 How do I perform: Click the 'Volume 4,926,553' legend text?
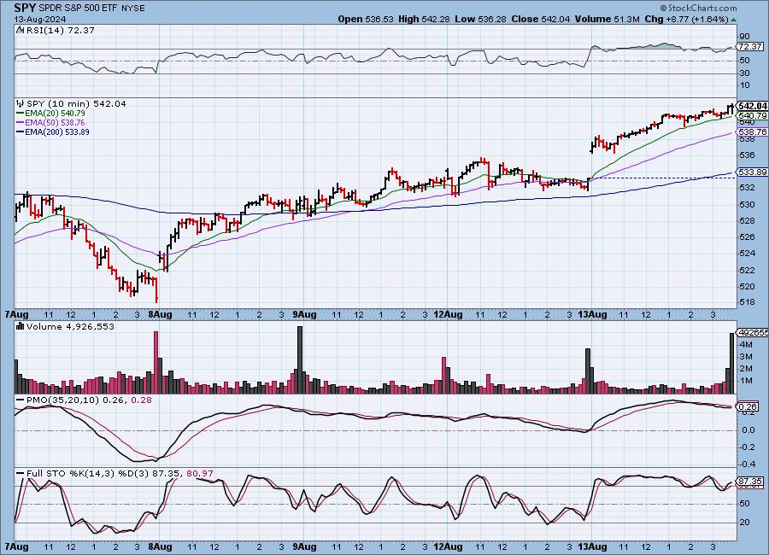pyautogui.click(x=71, y=326)
